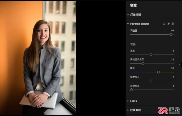Click the 调整量 slider handle

[x=171, y=35]
